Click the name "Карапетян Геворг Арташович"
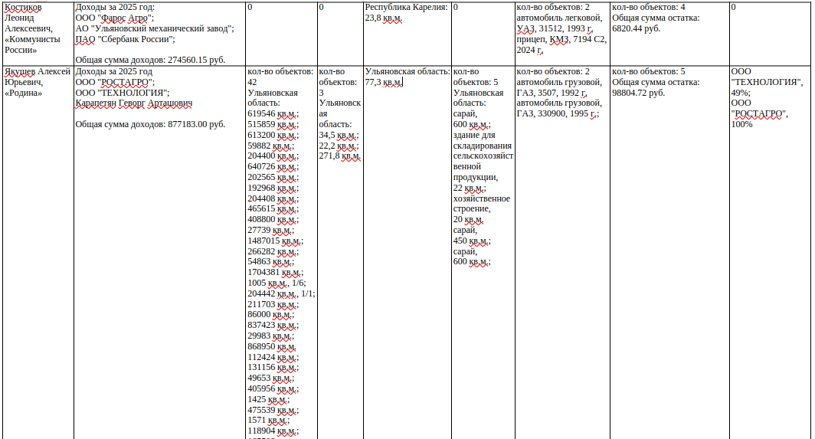815x439 pixels. (133, 103)
